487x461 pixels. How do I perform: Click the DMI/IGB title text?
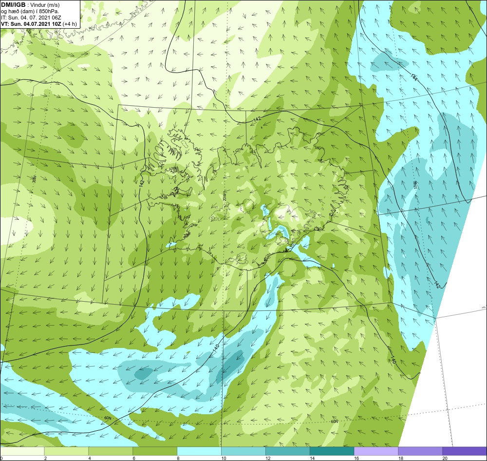13,5
